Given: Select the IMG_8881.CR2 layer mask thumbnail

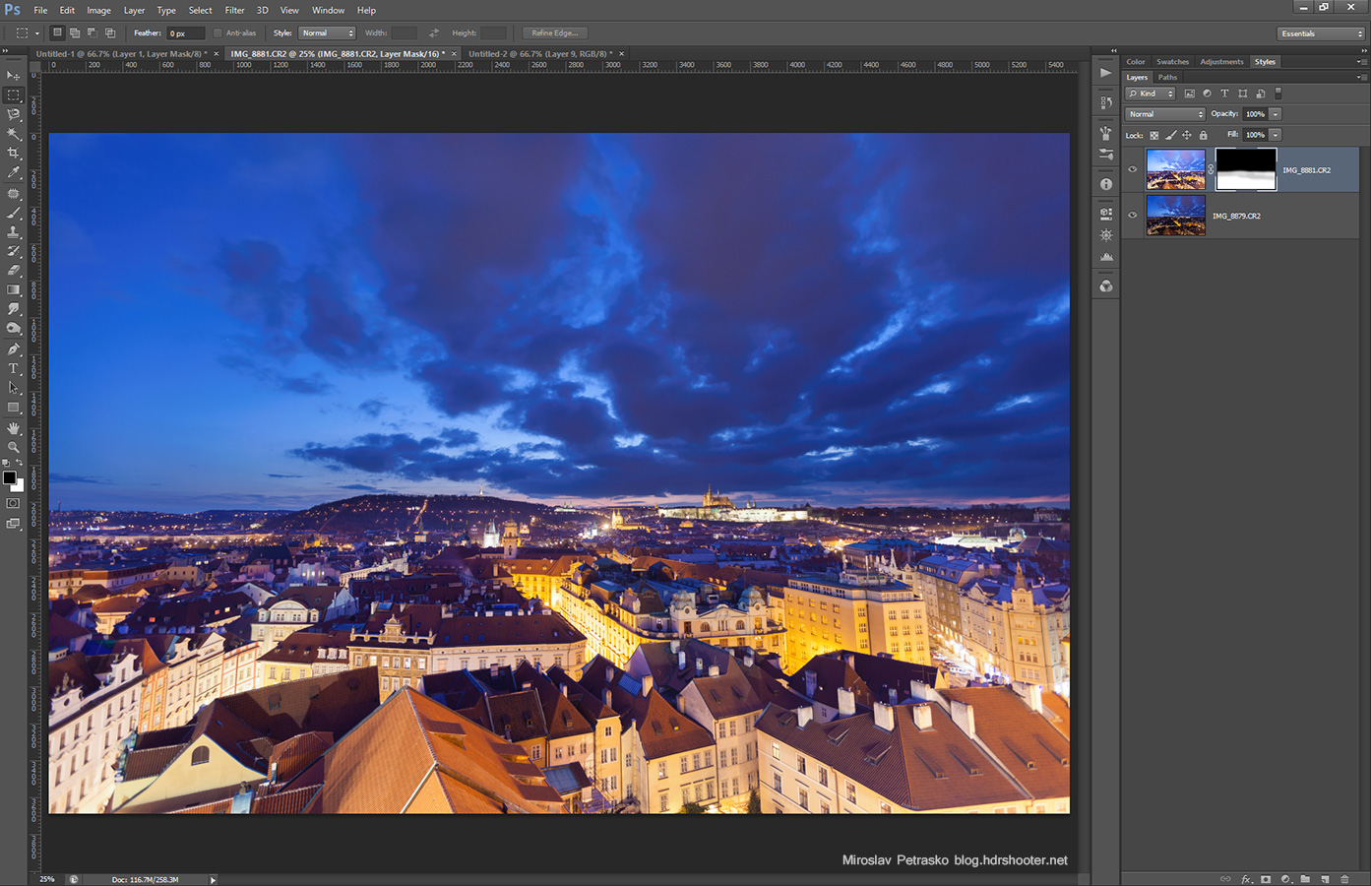Looking at the screenshot, I should coord(1246,169).
